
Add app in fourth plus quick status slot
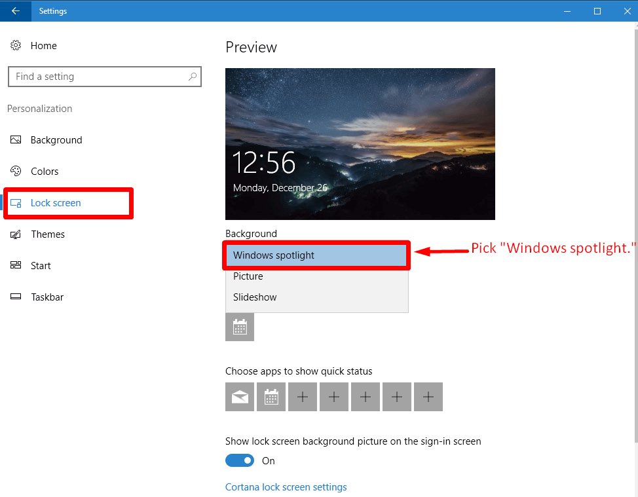[x=397, y=397]
